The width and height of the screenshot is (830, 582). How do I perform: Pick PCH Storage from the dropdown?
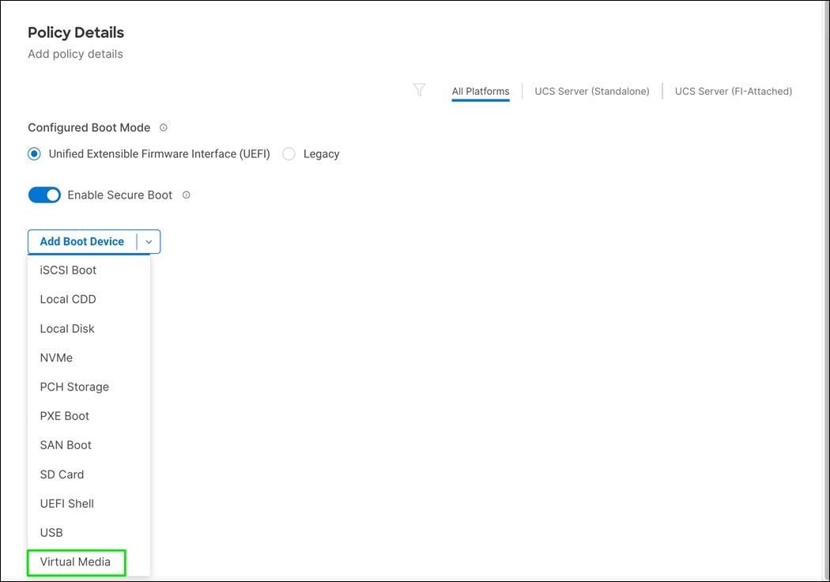(x=74, y=387)
